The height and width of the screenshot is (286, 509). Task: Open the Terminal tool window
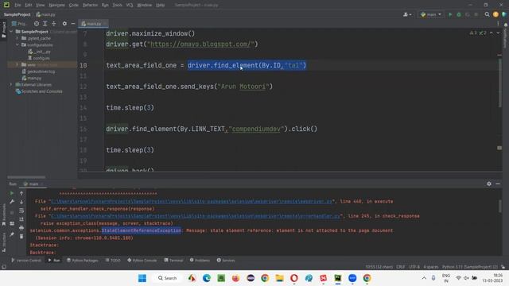173,261
